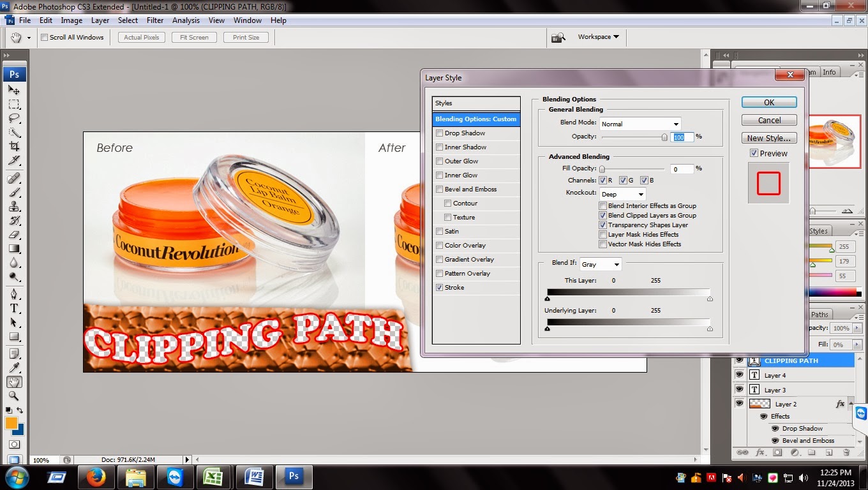Image resolution: width=868 pixels, height=490 pixels.
Task: Enable the Bevel and Emboss checkbox
Action: [439, 189]
